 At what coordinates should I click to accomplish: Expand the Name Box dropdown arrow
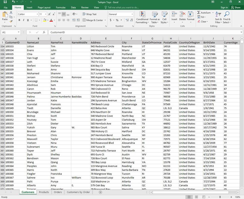click(19, 32)
